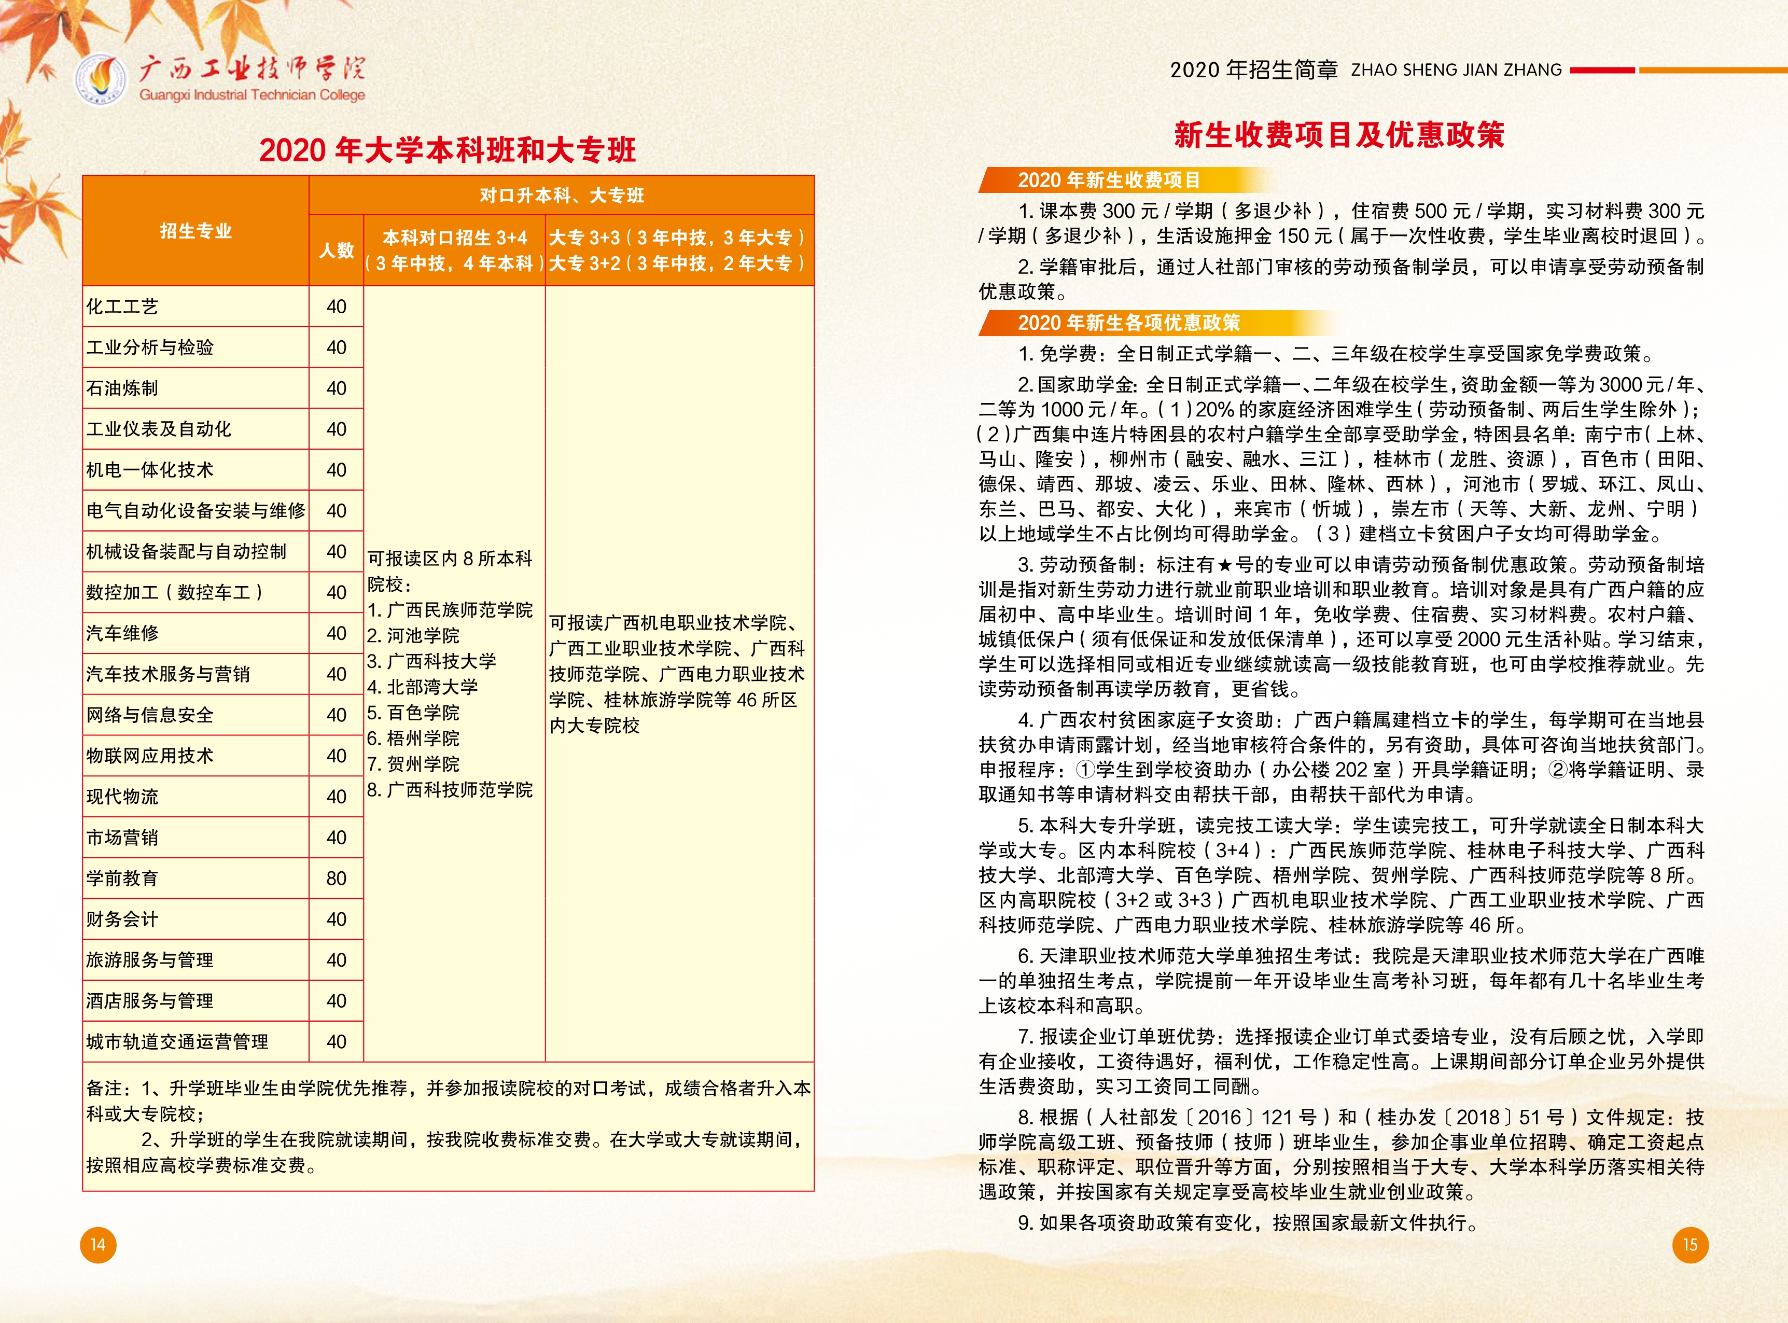Click the title 2020 年大学本科班和大专班

coord(448,150)
